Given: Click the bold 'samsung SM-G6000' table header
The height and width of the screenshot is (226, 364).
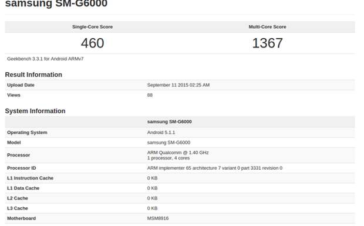Looking at the screenshot, I should [x=169, y=122].
